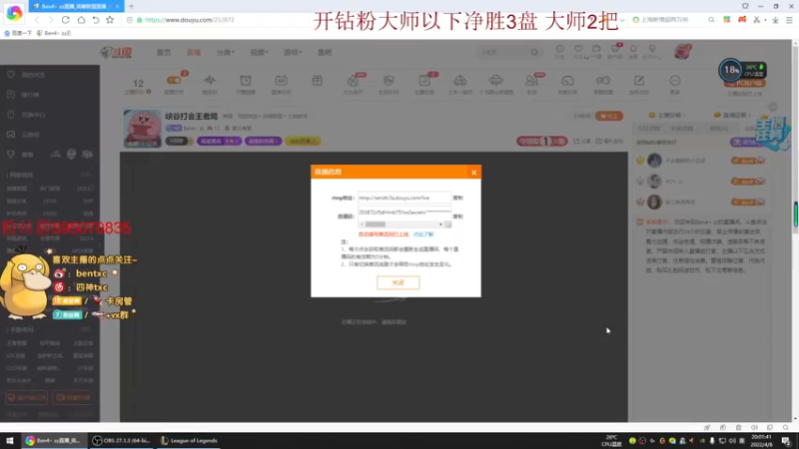
Task: Switch to League of Legends in taskbar
Action: [x=189, y=441]
